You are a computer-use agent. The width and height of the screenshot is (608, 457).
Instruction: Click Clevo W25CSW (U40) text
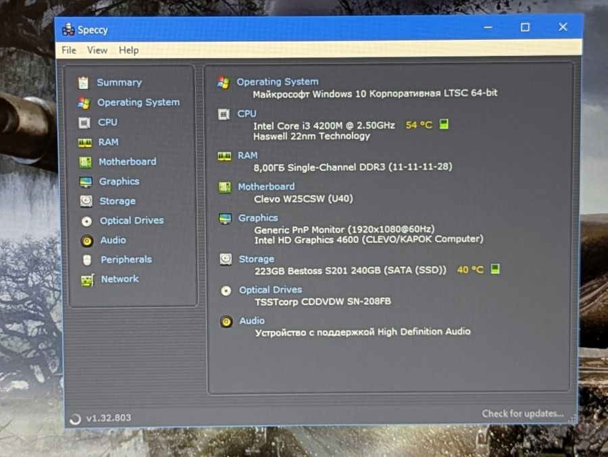(x=303, y=199)
